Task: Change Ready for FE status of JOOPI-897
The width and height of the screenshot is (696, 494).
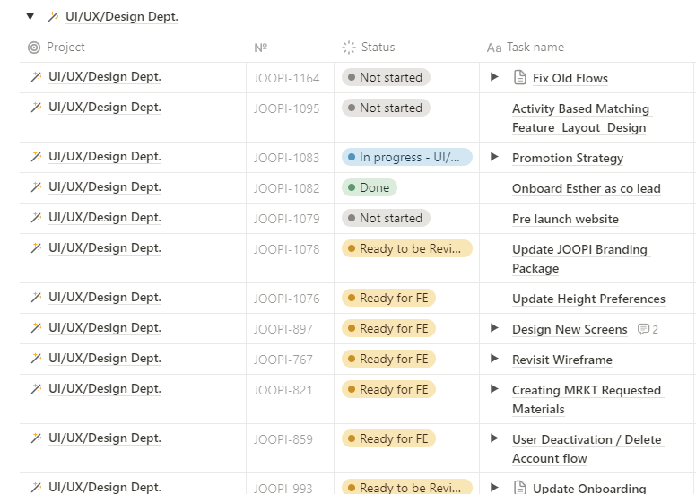Action: [x=389, y=328]
